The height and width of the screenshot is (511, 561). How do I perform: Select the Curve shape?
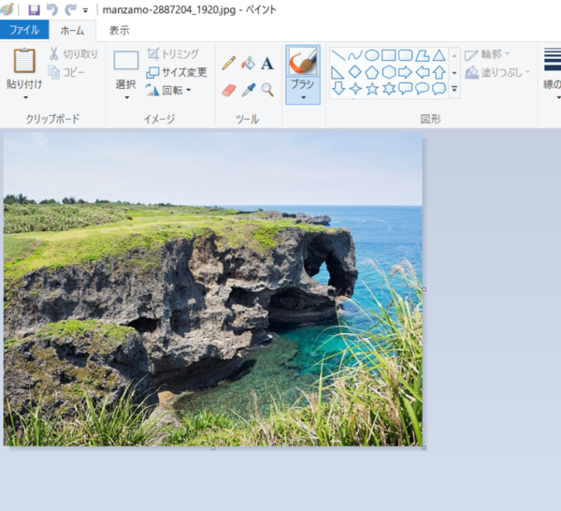[355, 55]
